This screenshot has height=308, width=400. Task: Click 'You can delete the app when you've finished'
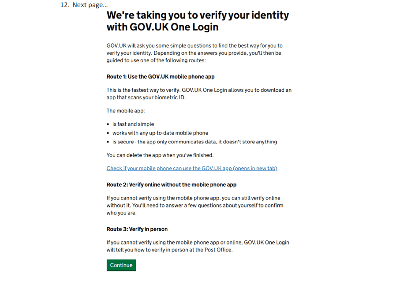pyautogui.click(x=160, y=155)
